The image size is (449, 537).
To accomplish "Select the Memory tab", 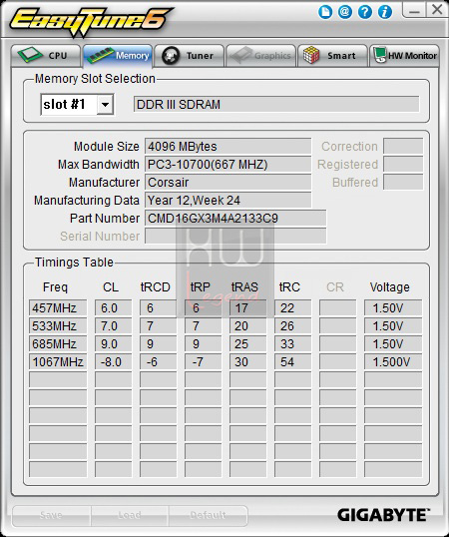I will click(118, 56).
